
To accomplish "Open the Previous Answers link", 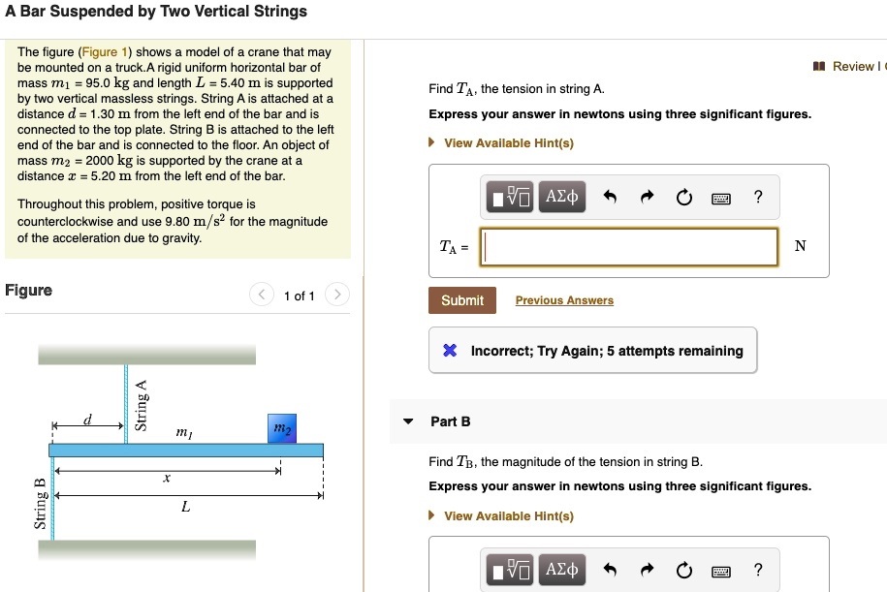I will [x=564, y=300].
